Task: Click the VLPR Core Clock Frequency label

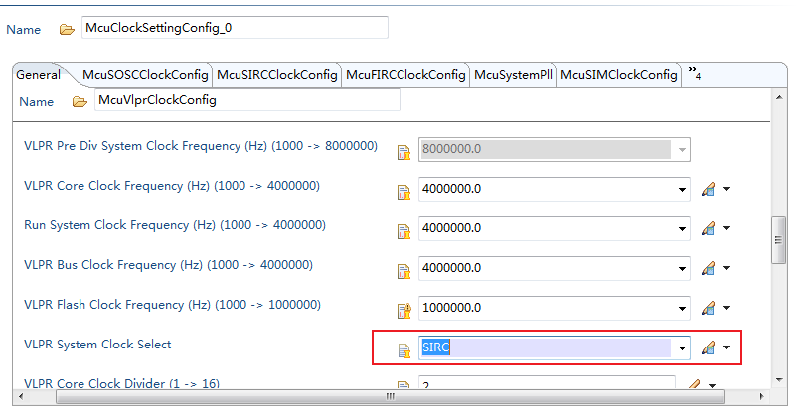Action: [172, 186]
